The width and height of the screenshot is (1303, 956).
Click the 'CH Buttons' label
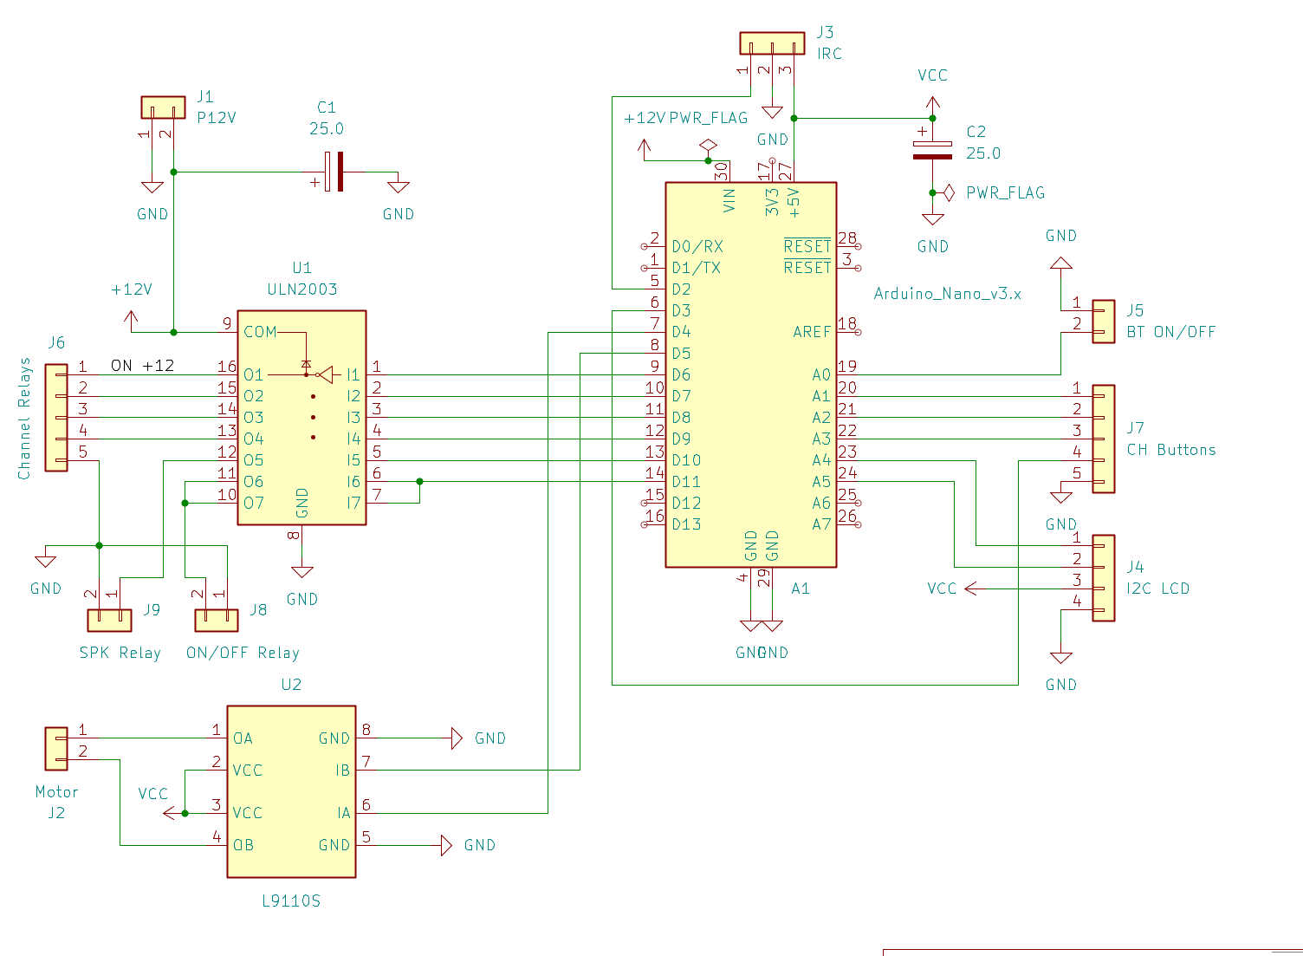coord(1171,450)
